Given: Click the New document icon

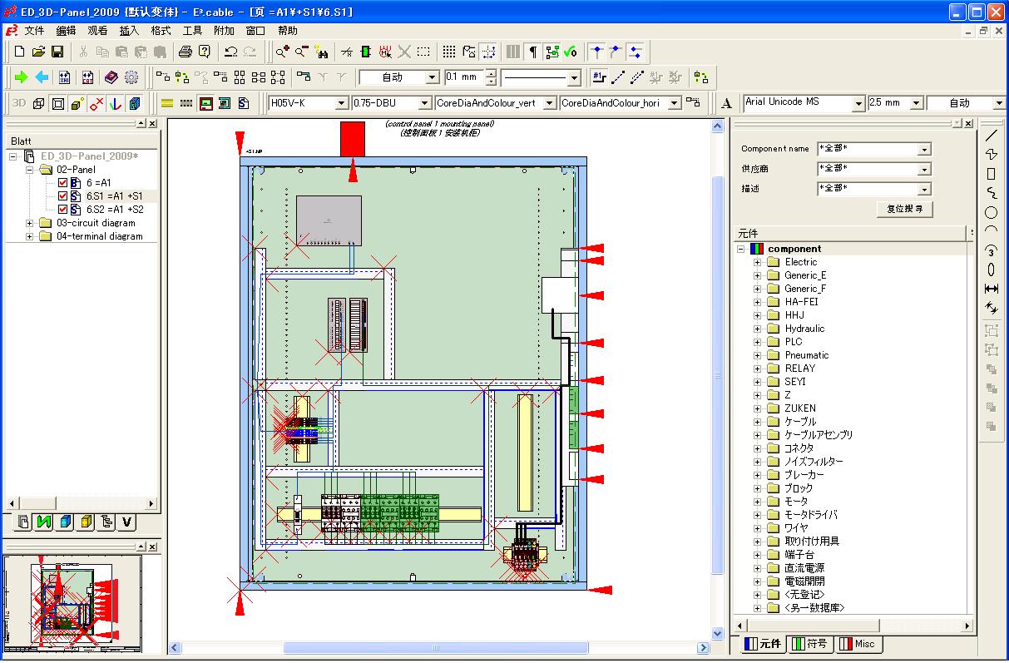Looking at the screenshot, I should 20,52.
